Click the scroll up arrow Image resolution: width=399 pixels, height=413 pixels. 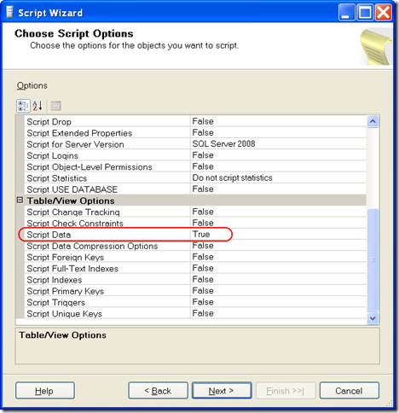[373, 122]
